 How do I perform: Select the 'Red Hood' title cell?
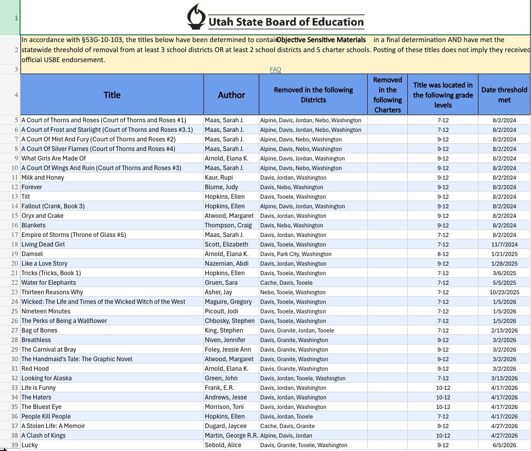coord(112,368)
